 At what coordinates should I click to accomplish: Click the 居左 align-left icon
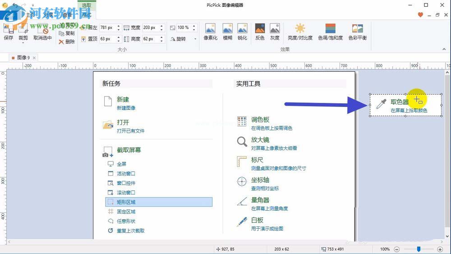pyautogui.click(x=83, y=28)
